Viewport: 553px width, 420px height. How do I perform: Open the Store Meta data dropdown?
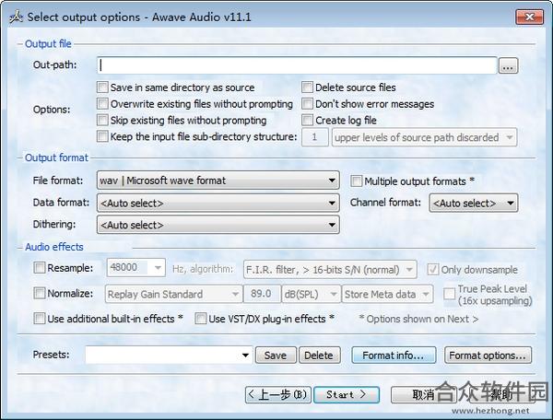[387, 294]
